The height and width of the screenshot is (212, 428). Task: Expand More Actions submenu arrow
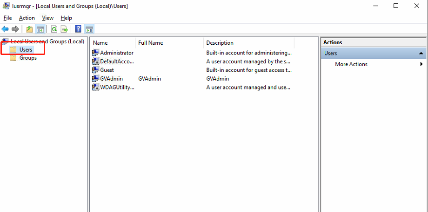point(421,64)
